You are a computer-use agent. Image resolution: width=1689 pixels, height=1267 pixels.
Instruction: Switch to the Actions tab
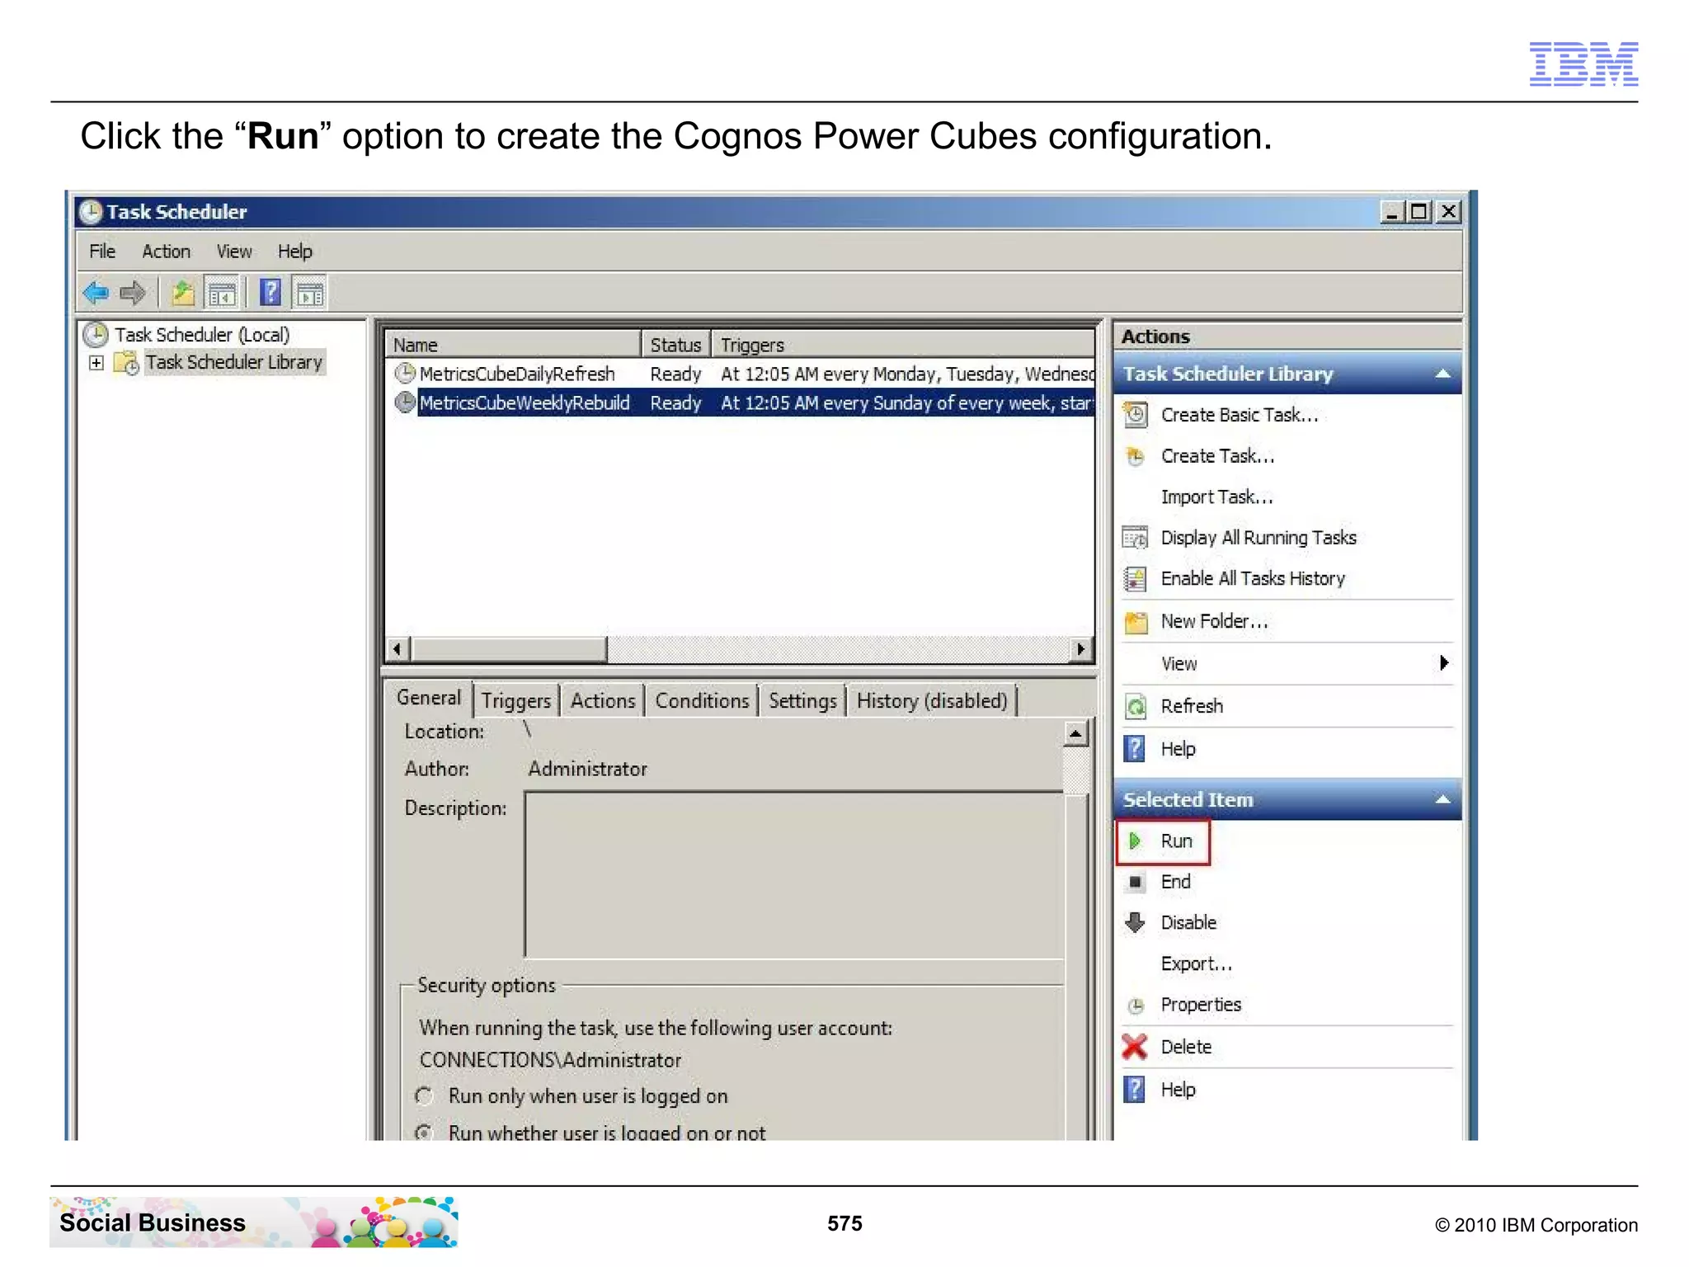click(603, 701)
